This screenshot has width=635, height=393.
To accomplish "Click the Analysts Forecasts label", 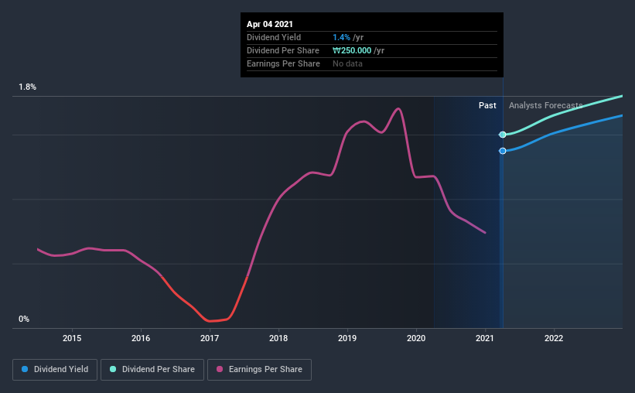I will (545, 105).
